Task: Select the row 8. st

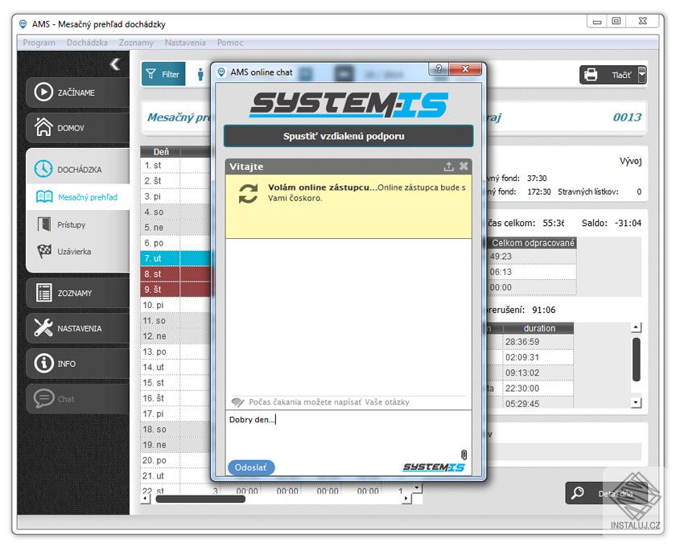Action: coord(176,273)
